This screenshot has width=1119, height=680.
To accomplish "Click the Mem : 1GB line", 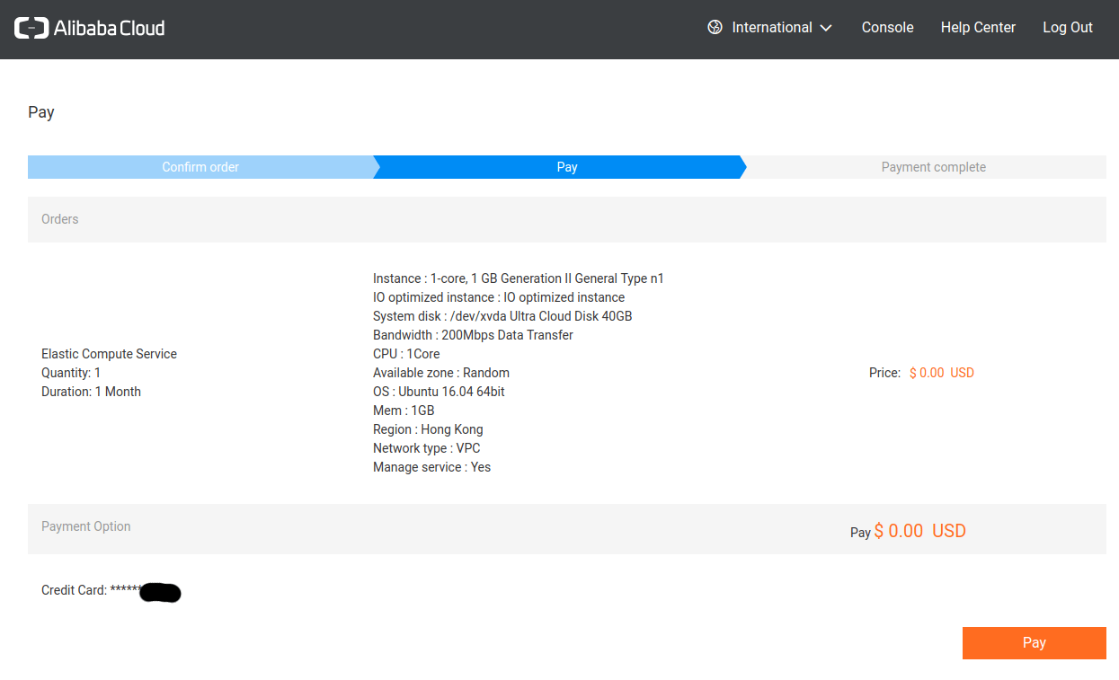I will pos(404,411).
